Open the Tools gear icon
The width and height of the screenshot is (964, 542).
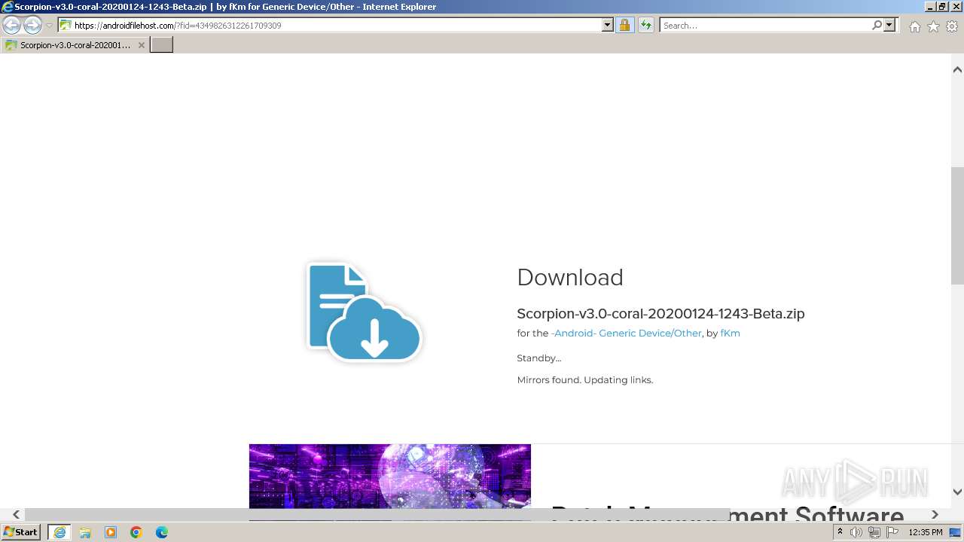coord(952,26)
